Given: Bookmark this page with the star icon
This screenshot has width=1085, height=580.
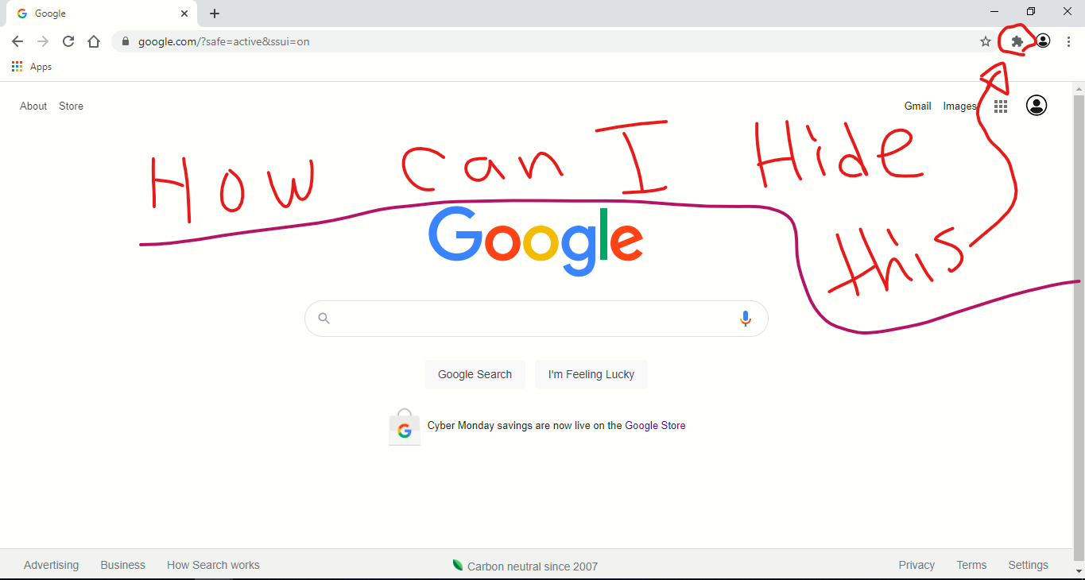Looking at the screenshot, I should (986, 41).
